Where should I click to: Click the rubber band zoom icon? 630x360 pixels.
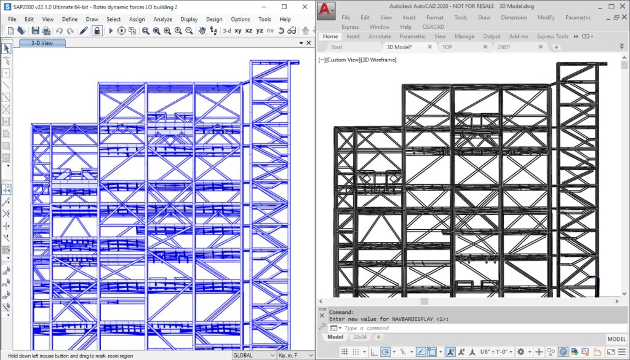click(146, 31)
